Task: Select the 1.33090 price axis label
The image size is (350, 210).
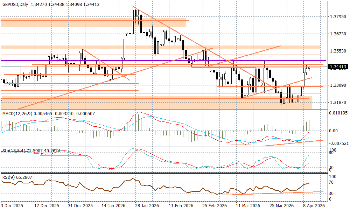Action: coord(338,85)
